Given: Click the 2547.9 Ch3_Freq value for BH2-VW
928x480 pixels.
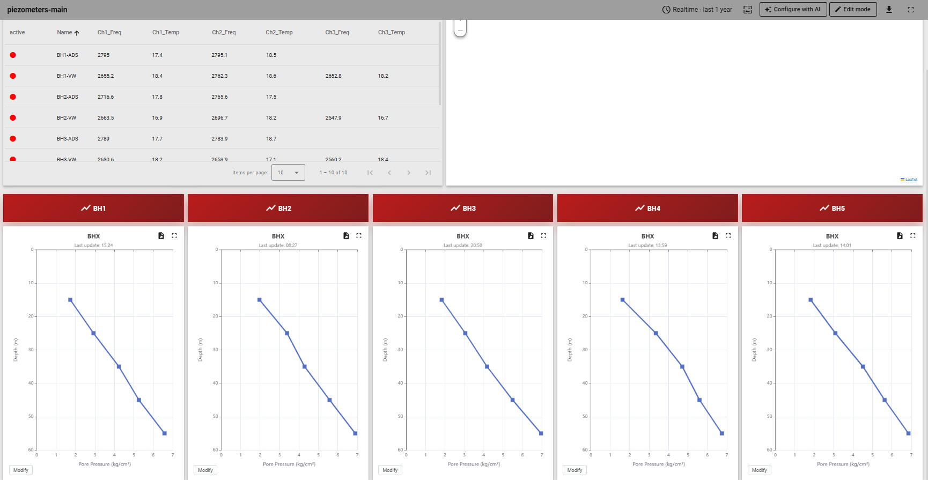Looking at the screenshot, I should pos(333,118).
